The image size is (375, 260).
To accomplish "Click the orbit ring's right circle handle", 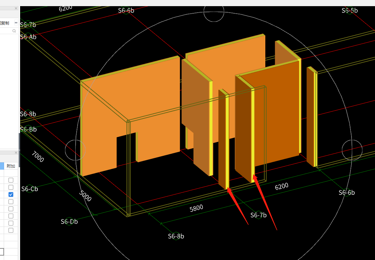I will pyautogui.click(x=352, y=150).
